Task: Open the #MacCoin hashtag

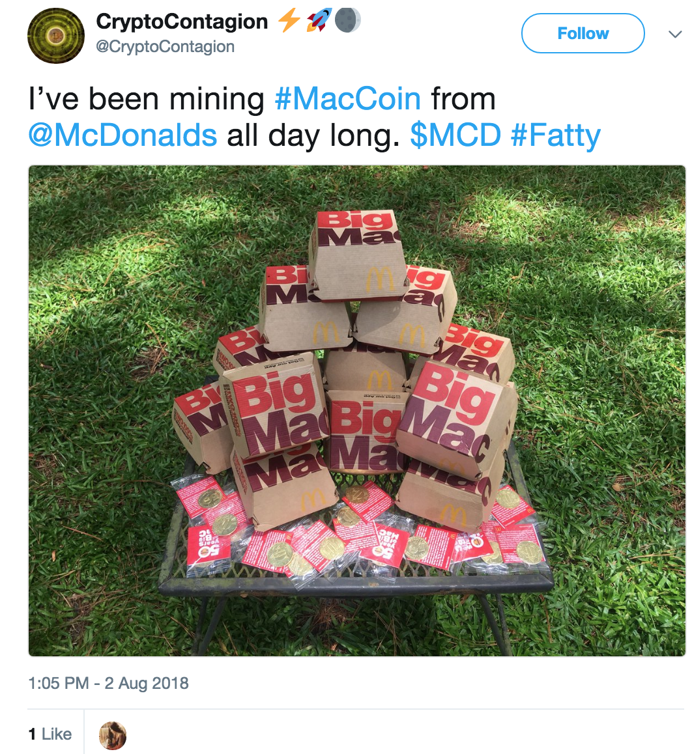Action: click(348, 100)
